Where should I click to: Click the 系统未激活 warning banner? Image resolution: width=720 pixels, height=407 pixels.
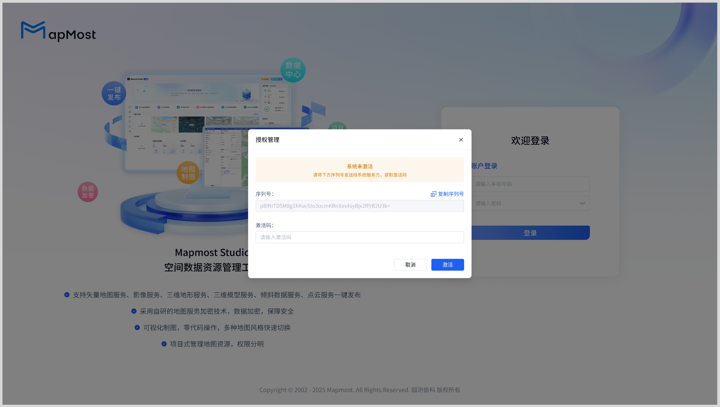point(359,170)
